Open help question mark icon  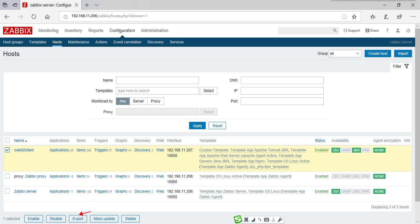(x=387, y=30)
